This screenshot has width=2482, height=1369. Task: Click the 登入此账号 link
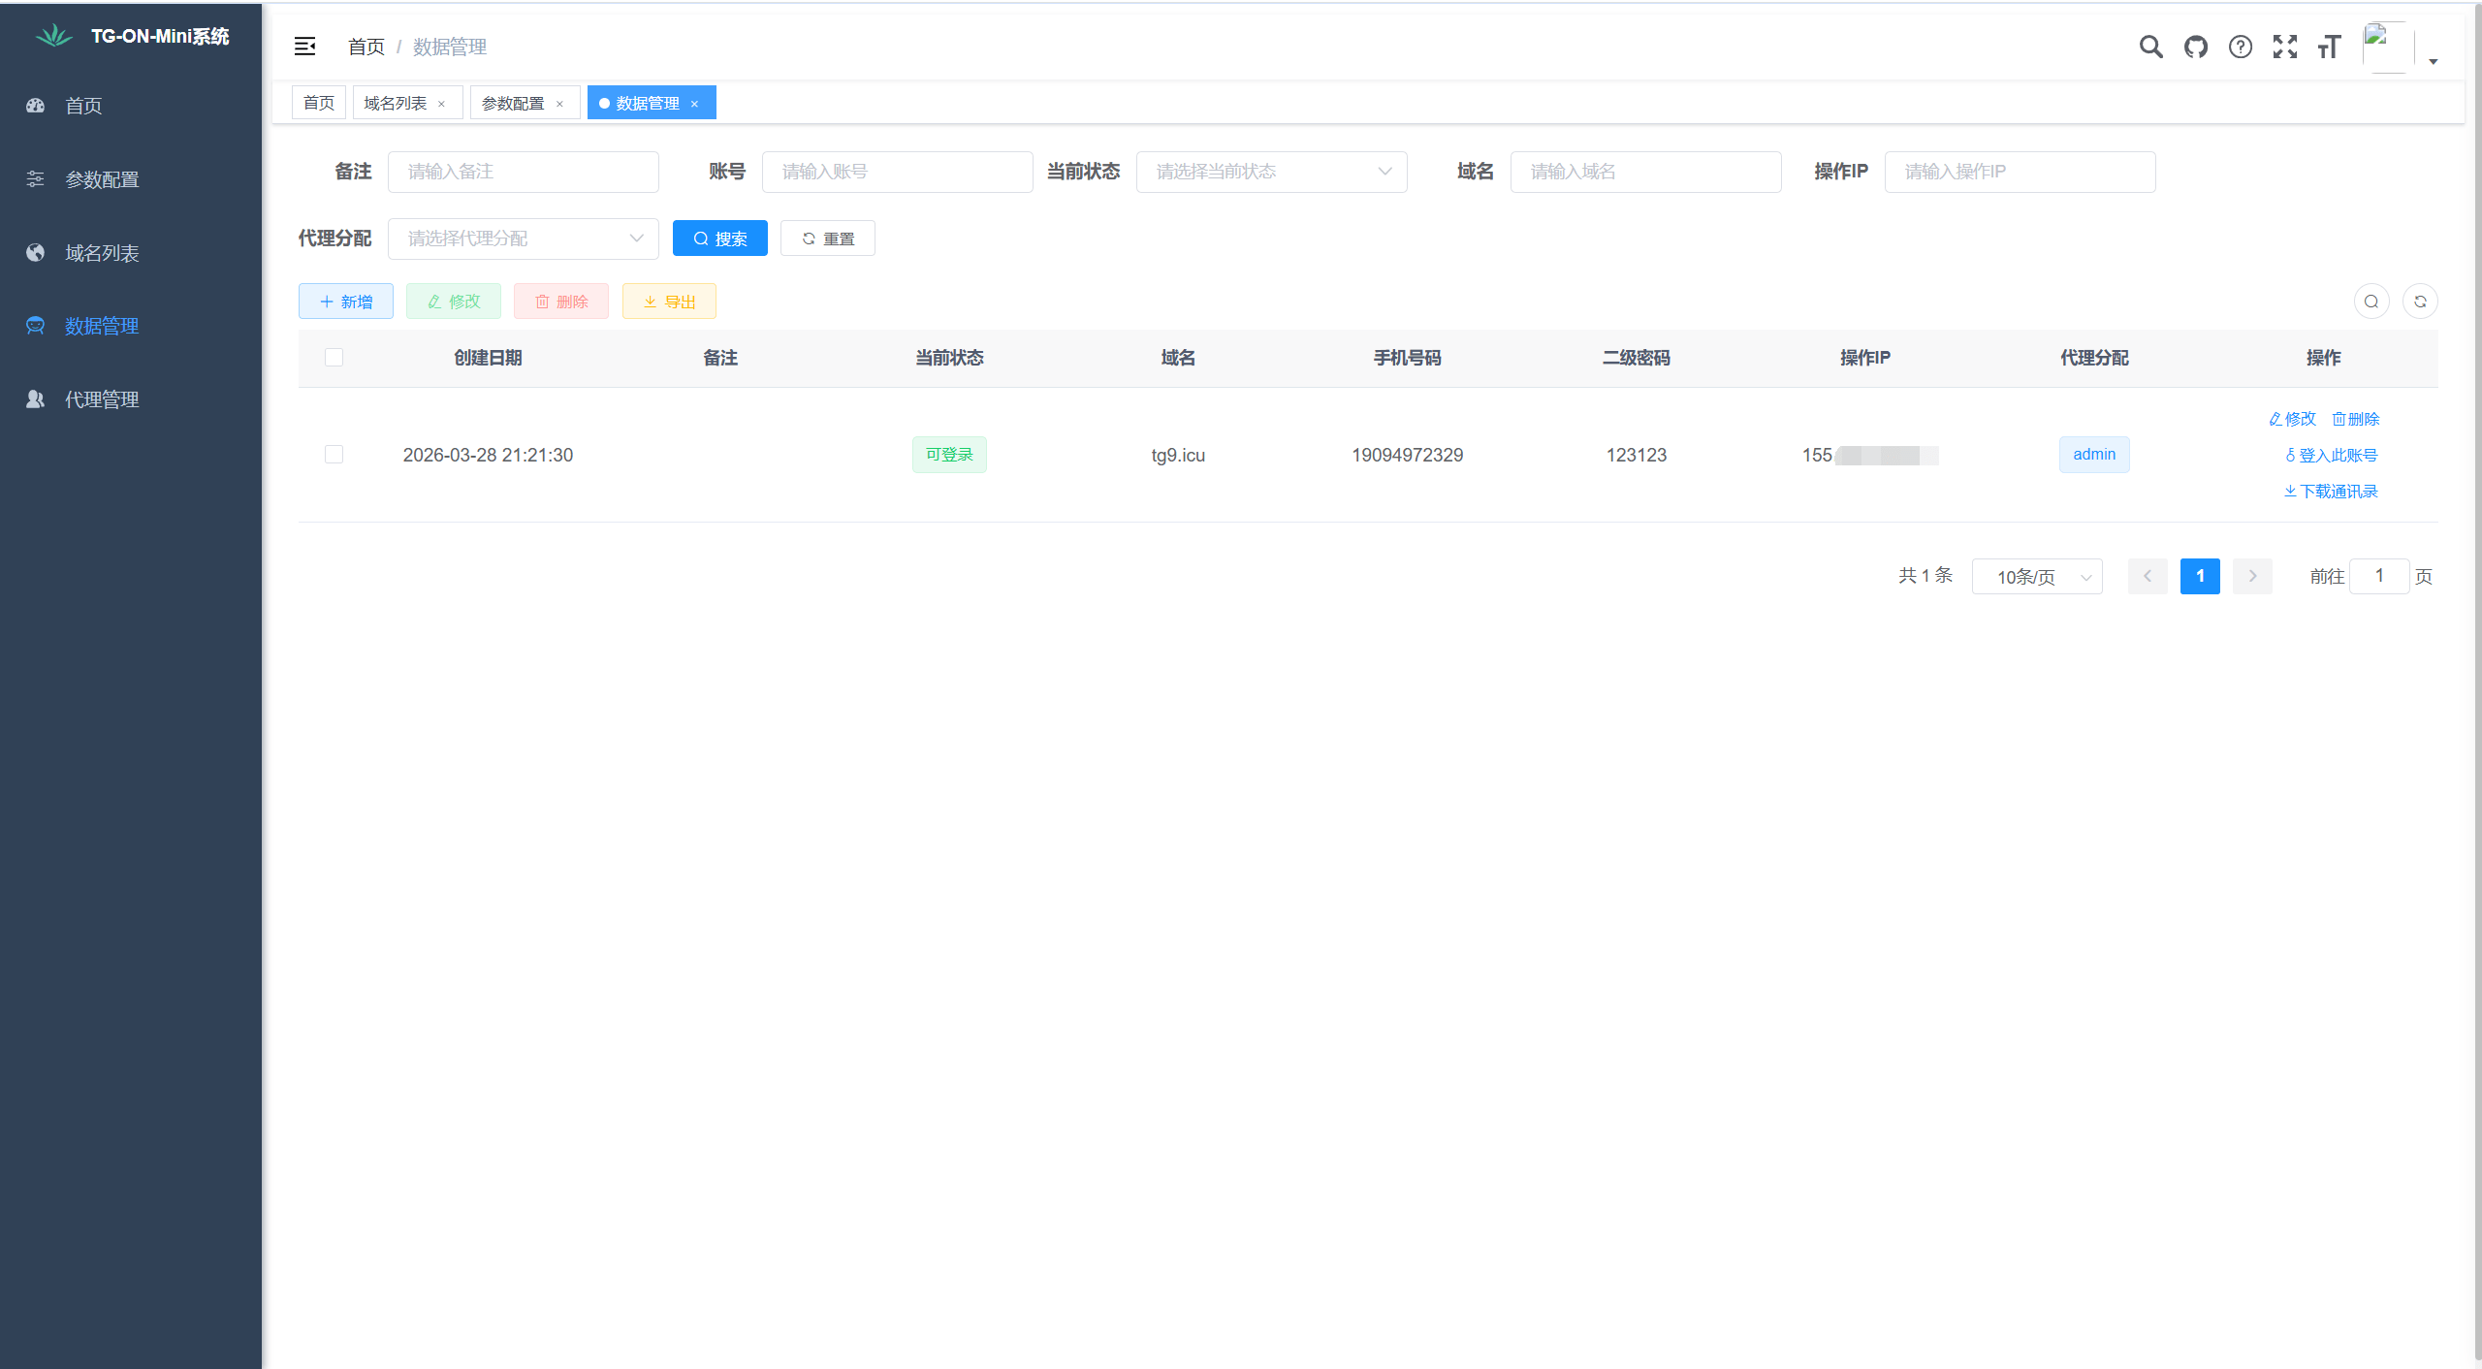(x=2331, y=455)
